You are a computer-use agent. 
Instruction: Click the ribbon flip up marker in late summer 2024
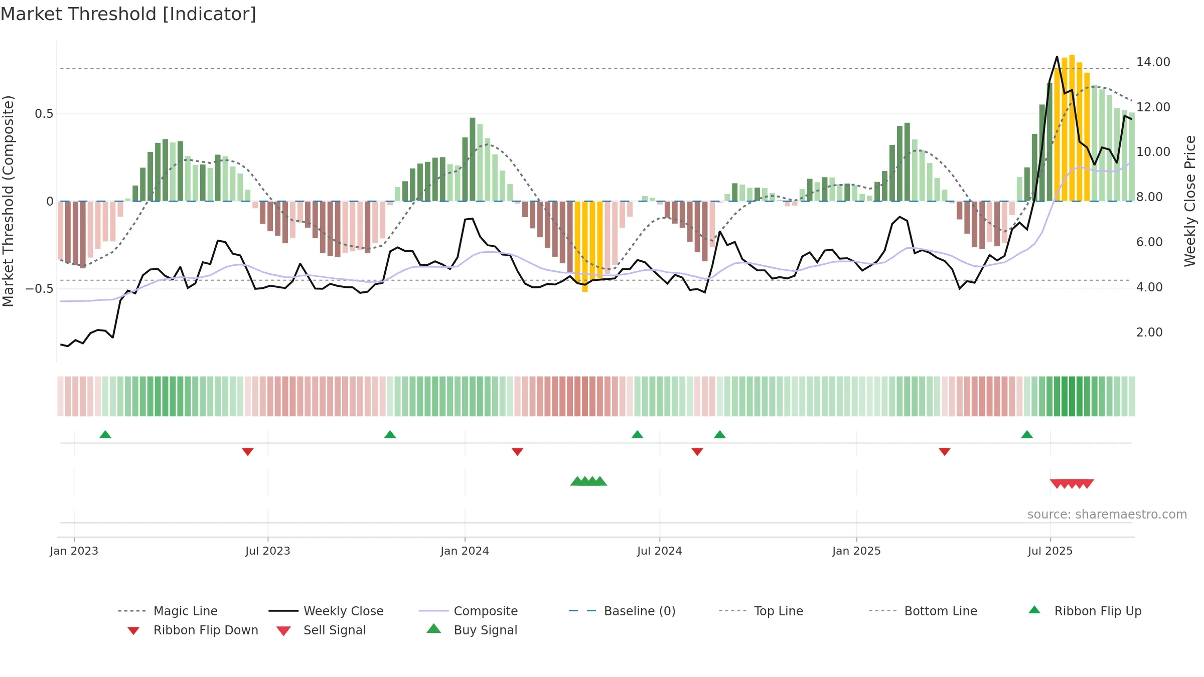click(720, 434)
